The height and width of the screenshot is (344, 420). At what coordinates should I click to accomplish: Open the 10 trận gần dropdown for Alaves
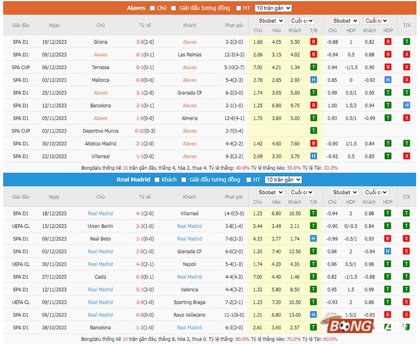coord(273,8)
